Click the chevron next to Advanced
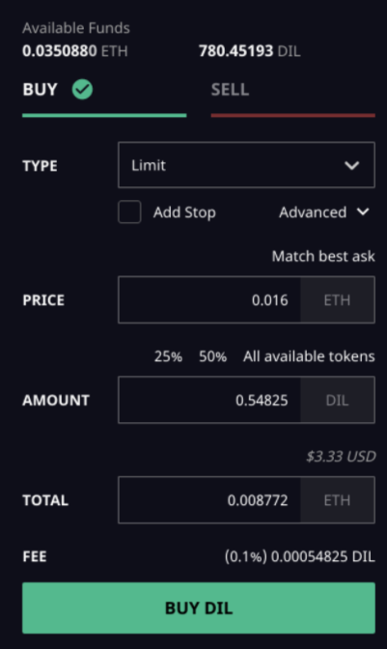 pos(363,212)
